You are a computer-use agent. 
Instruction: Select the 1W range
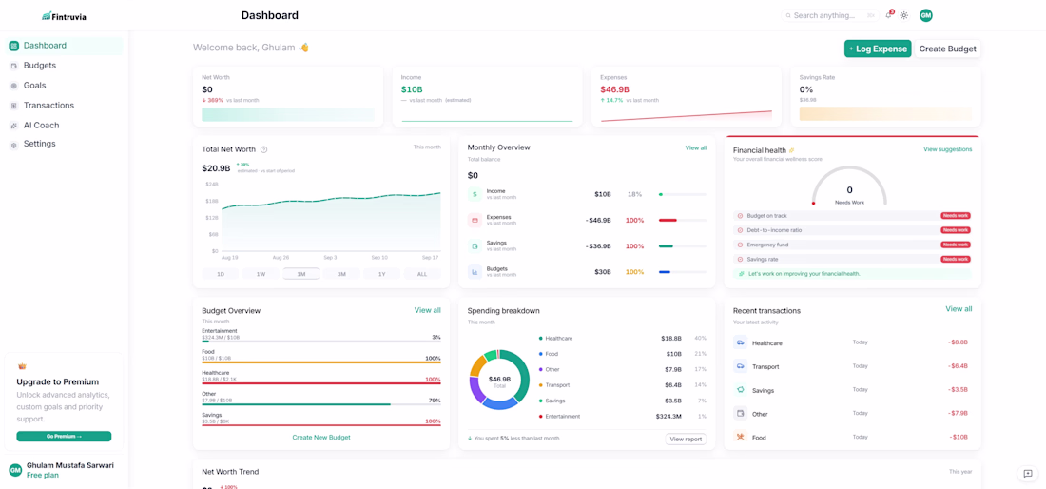click(261, 274)
